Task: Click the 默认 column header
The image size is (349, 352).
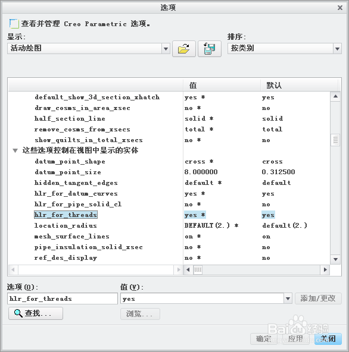Action: pyautogui.click(x=299, y=85)
